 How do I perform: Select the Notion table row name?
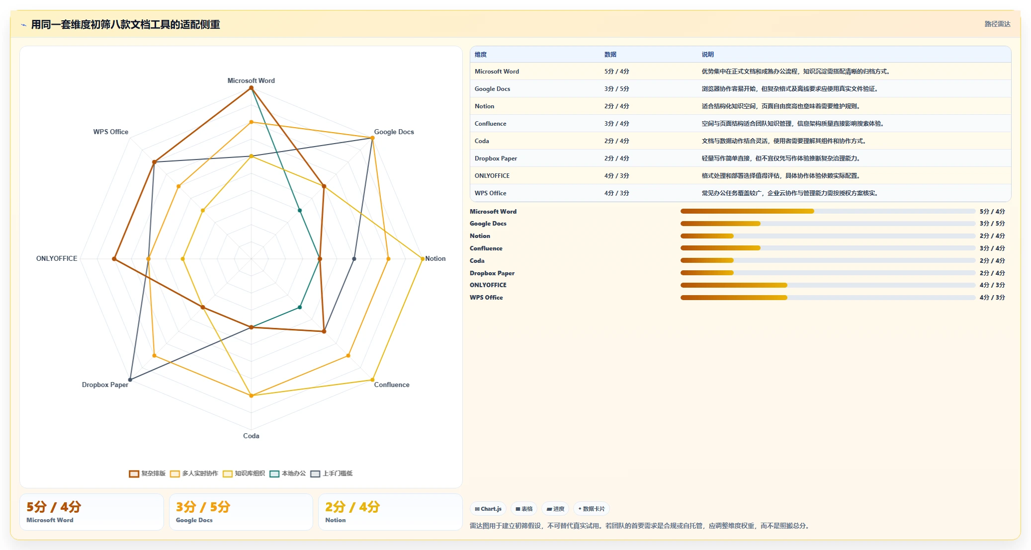484,106
